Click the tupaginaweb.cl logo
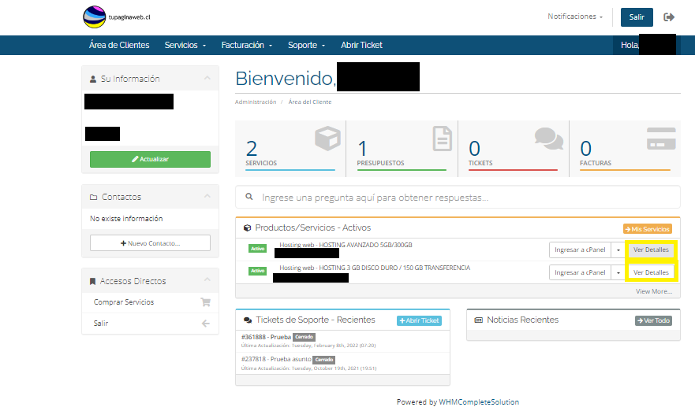The width and height of the screenshot is (695, 418). coord(117,16)
